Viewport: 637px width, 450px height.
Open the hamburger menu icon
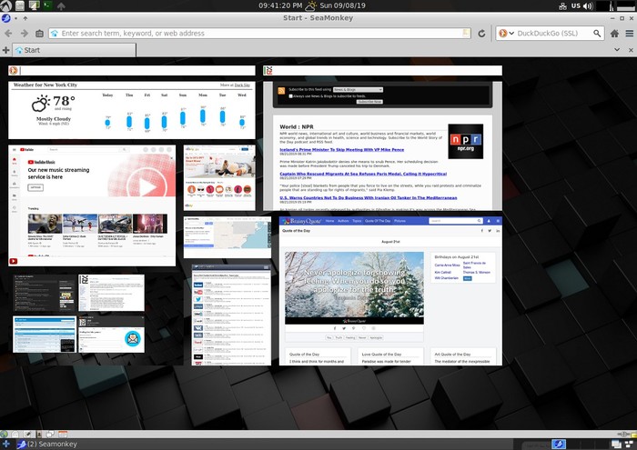click(x=630, y=34)
